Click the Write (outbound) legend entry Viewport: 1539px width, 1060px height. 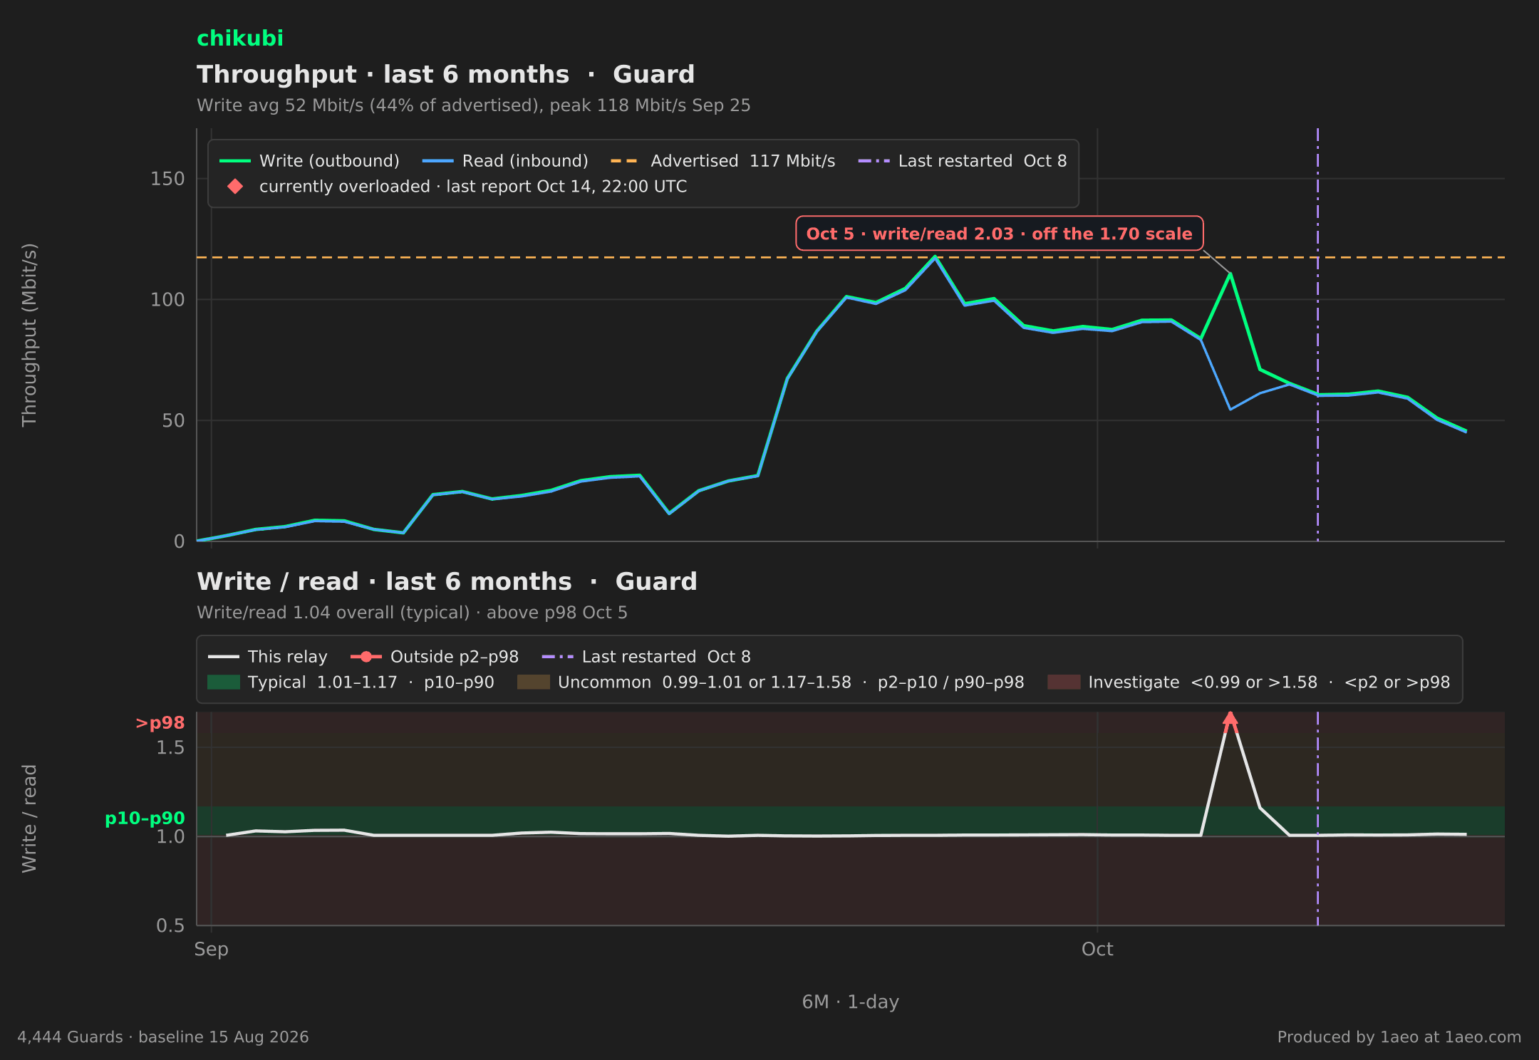point(309,161)
